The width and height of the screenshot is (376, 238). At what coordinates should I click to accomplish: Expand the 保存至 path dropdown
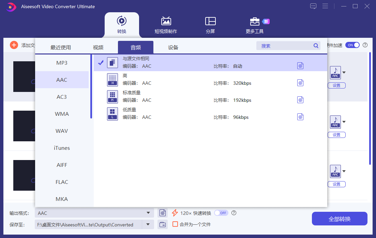click(148, 224)
